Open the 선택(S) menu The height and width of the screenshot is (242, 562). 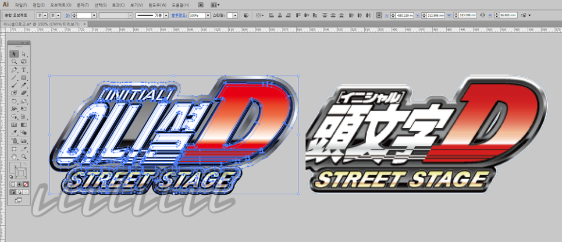101,5
